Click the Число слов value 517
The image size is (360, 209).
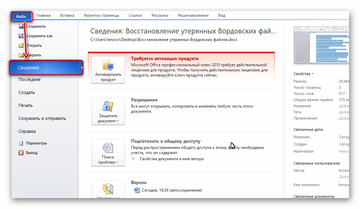pos(342,94)
